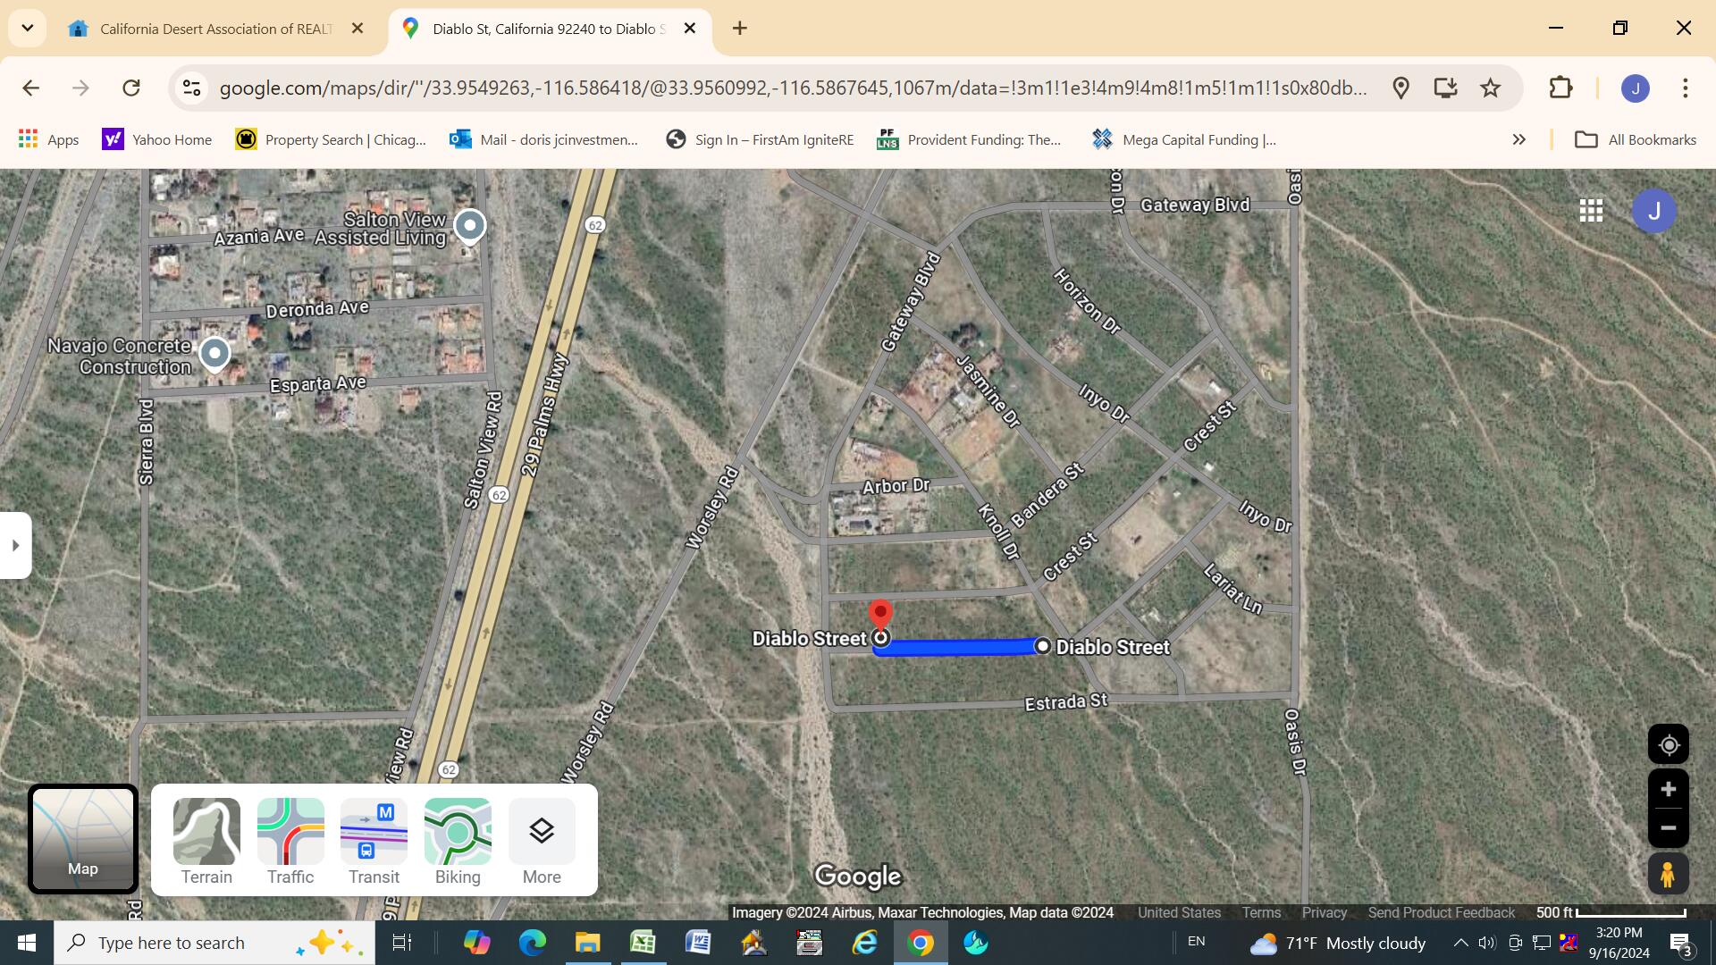Click the Show Your Location button

tap(1668, 745)
